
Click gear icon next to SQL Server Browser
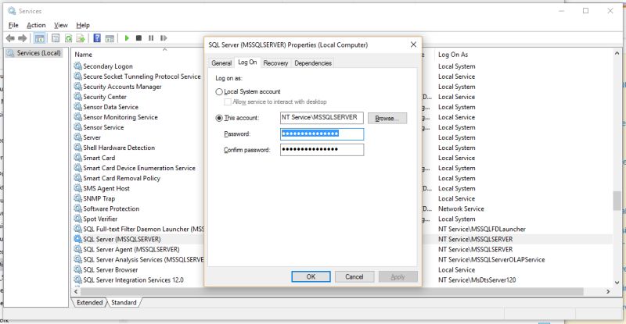pos(77,270)
